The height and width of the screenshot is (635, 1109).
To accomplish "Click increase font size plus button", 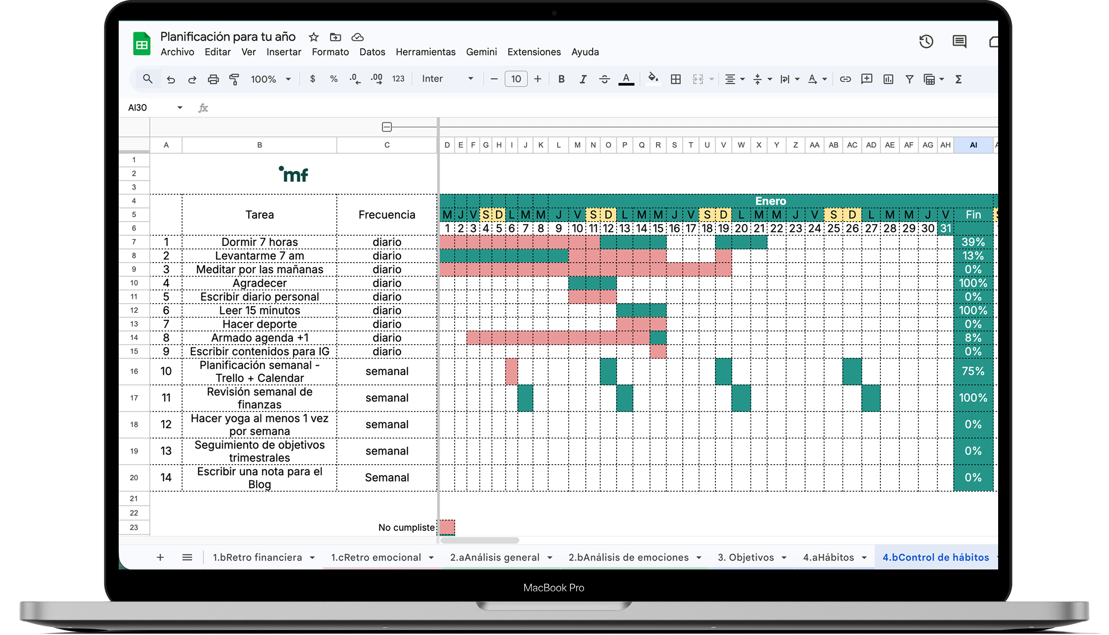I will click(x=538, y=79).
